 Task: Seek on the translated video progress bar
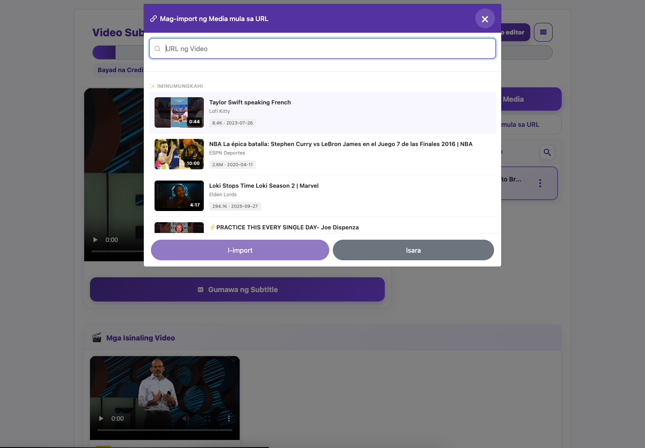(165, 430)
